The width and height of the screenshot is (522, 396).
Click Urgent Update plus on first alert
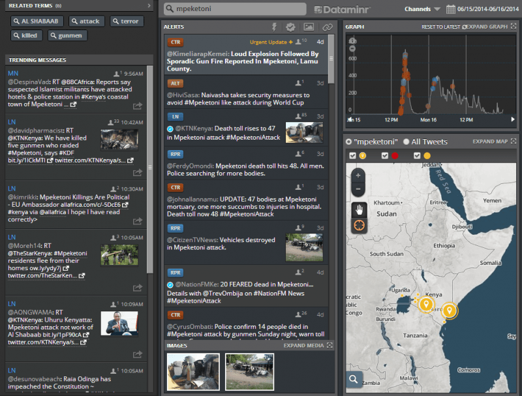click(x=271, y=42)
